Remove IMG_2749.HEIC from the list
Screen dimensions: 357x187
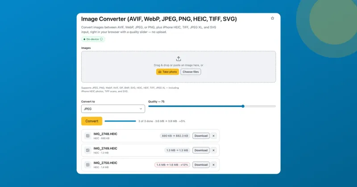pos(214,150)
